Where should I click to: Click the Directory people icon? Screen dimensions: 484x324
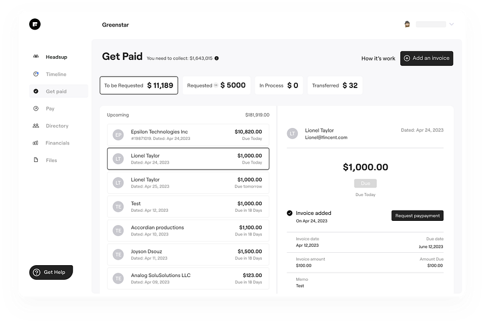(36, 126)
